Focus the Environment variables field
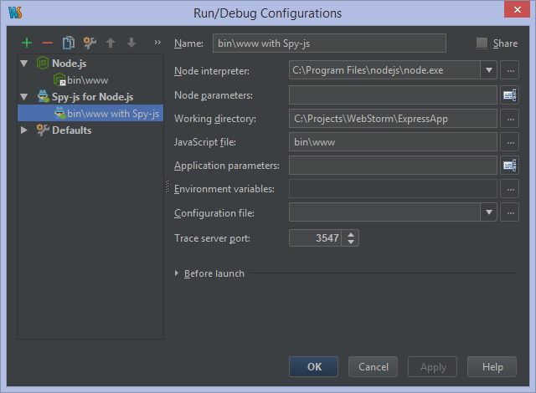This screenshot has height=393, width=536. point(393,189)
